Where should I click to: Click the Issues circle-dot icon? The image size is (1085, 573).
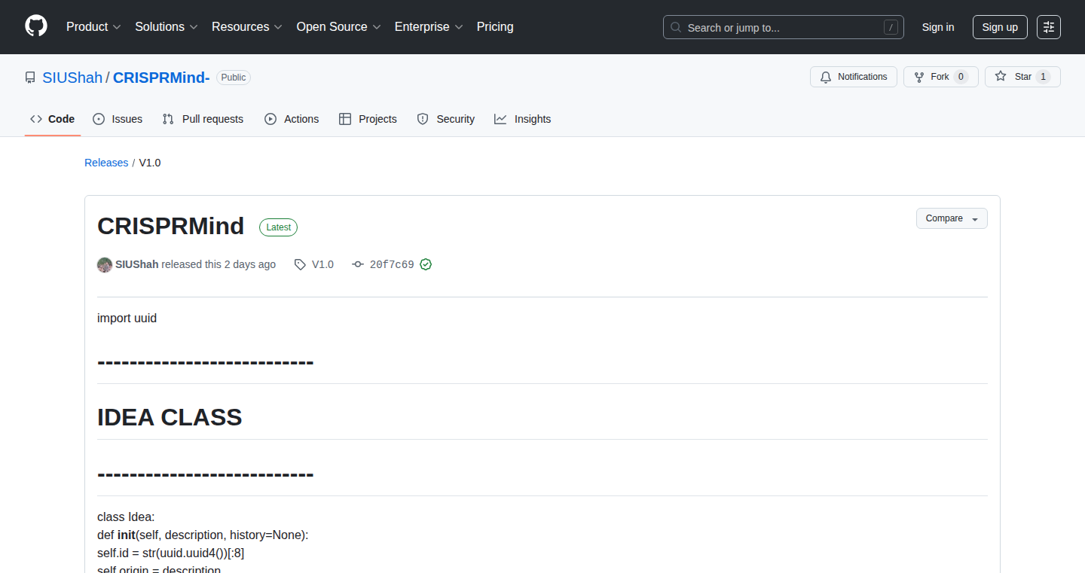pos(99,119)
